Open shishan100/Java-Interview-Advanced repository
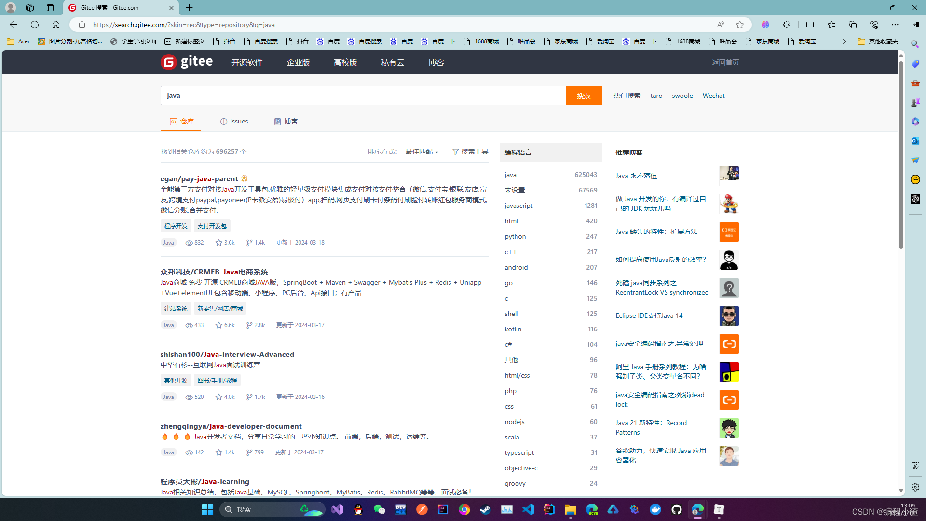The width and height of the screenshot is (926, 521). 227,354
